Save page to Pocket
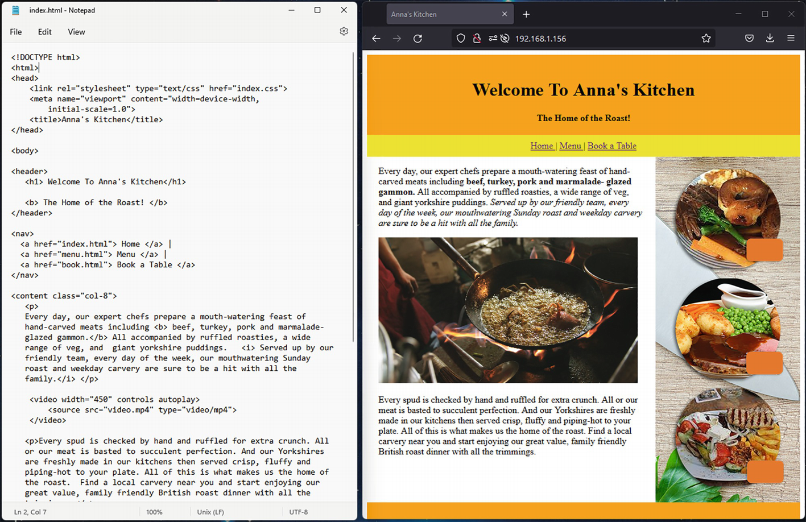 click(749, 39)
